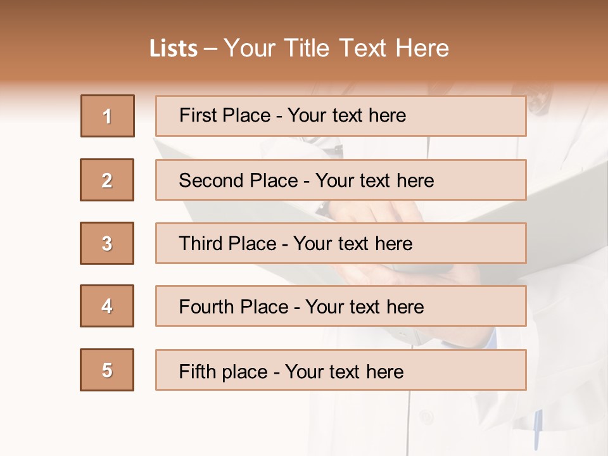Screen dimensions: 608x456
Task: Click the number 1 box
Action: (108, 116)
